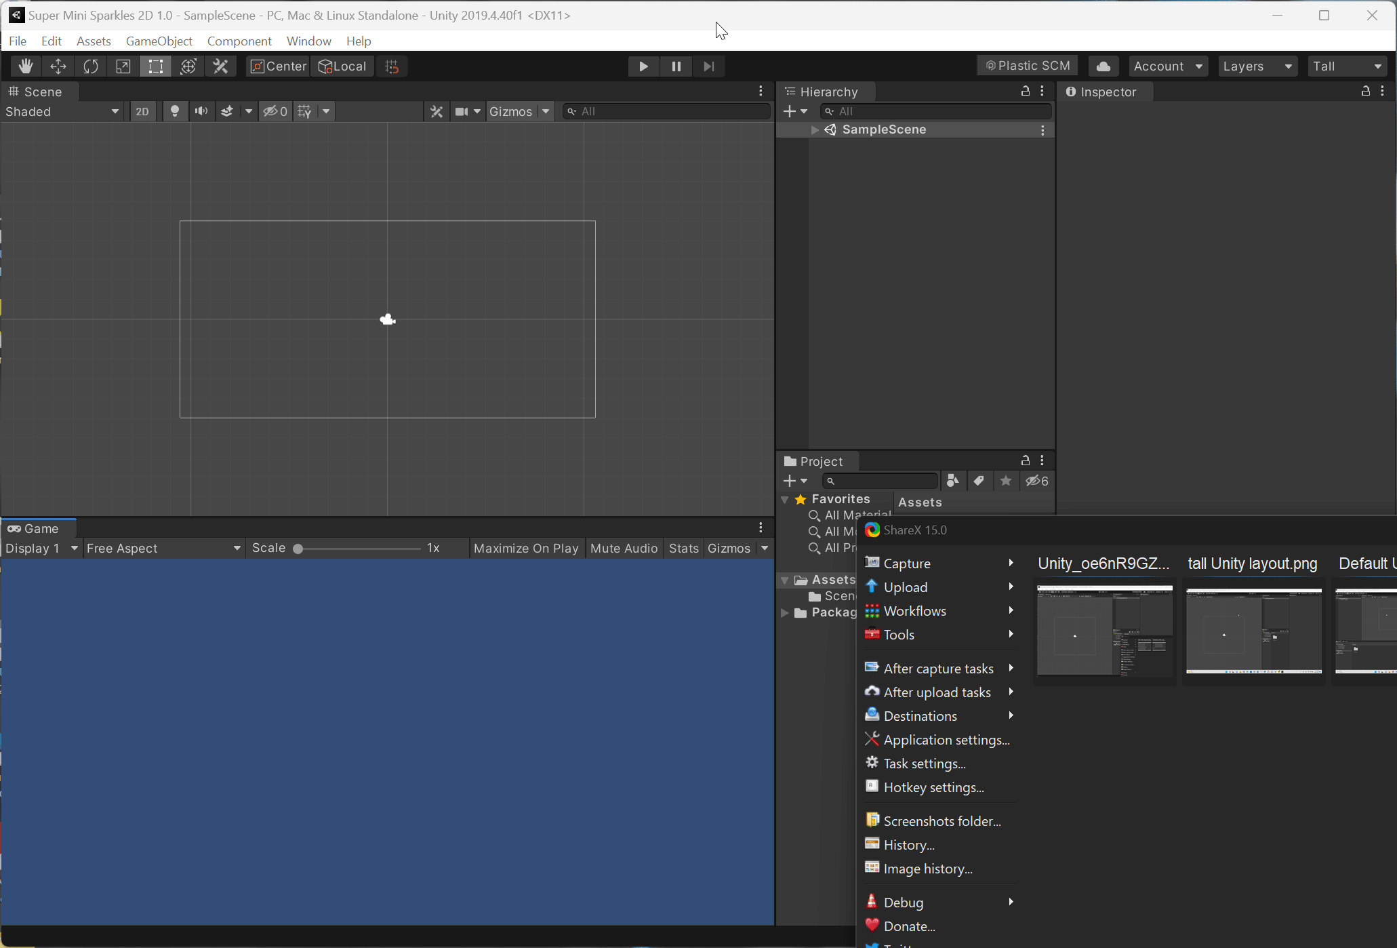Open the GameObject menu
The height and width of the screenshot is (948, 1397).
tap(159, 41)
